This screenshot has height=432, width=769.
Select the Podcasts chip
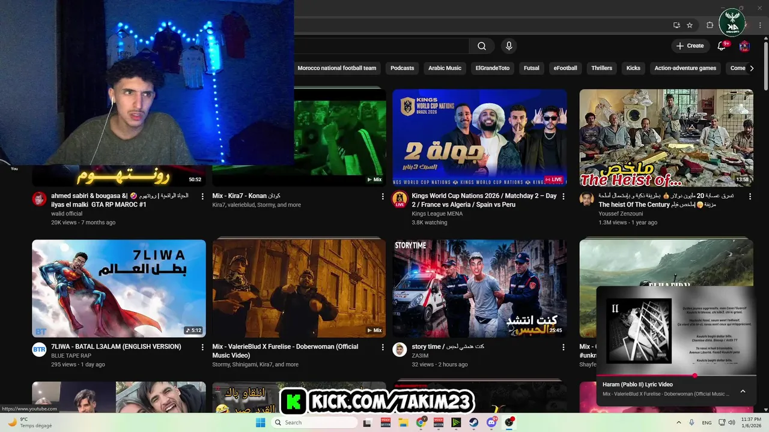click(402, 68)
